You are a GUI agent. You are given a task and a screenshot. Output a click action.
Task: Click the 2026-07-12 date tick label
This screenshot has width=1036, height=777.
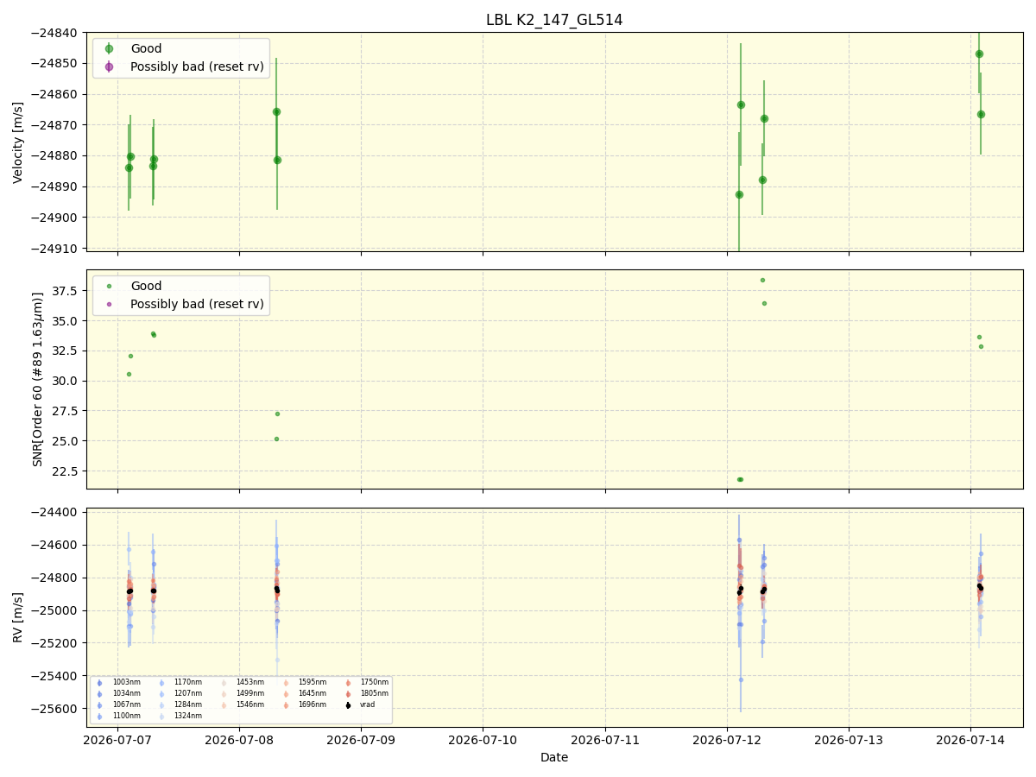tap(727, 740)
